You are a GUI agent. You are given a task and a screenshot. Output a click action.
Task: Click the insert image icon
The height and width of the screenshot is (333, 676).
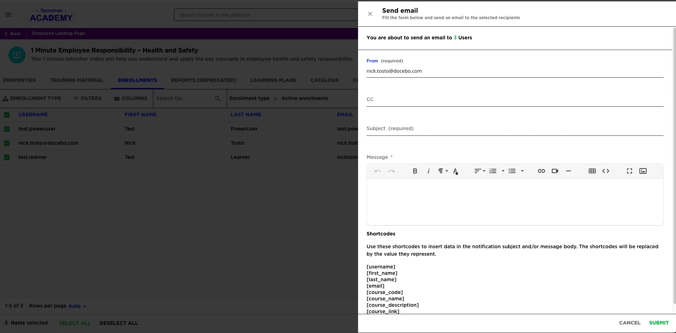[x=643, y=171]
